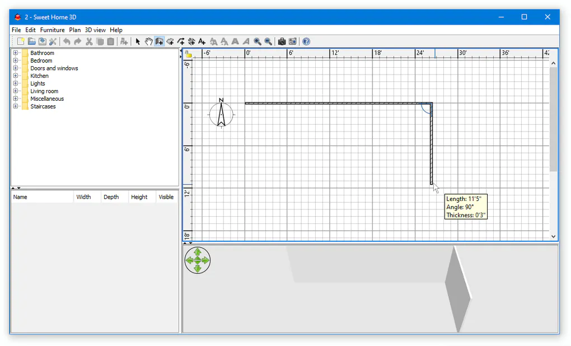Screen dimensions: 571x346
Task: Toggle italic text style
Action: tap(246, 41)
